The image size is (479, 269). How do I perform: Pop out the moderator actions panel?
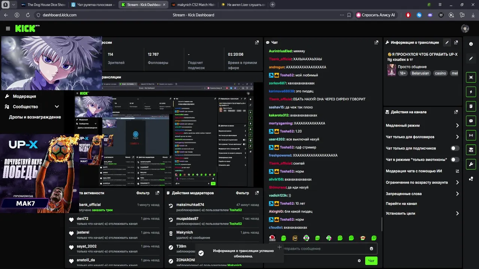(x=257, y=193)
